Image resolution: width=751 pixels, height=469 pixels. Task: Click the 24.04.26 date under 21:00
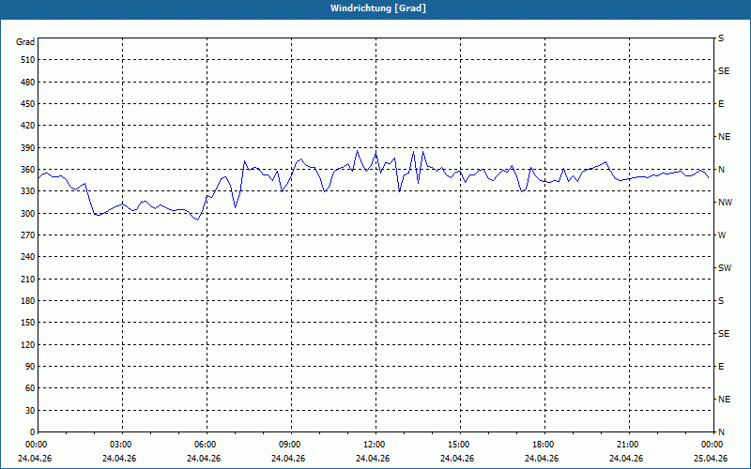click(626, 459)
